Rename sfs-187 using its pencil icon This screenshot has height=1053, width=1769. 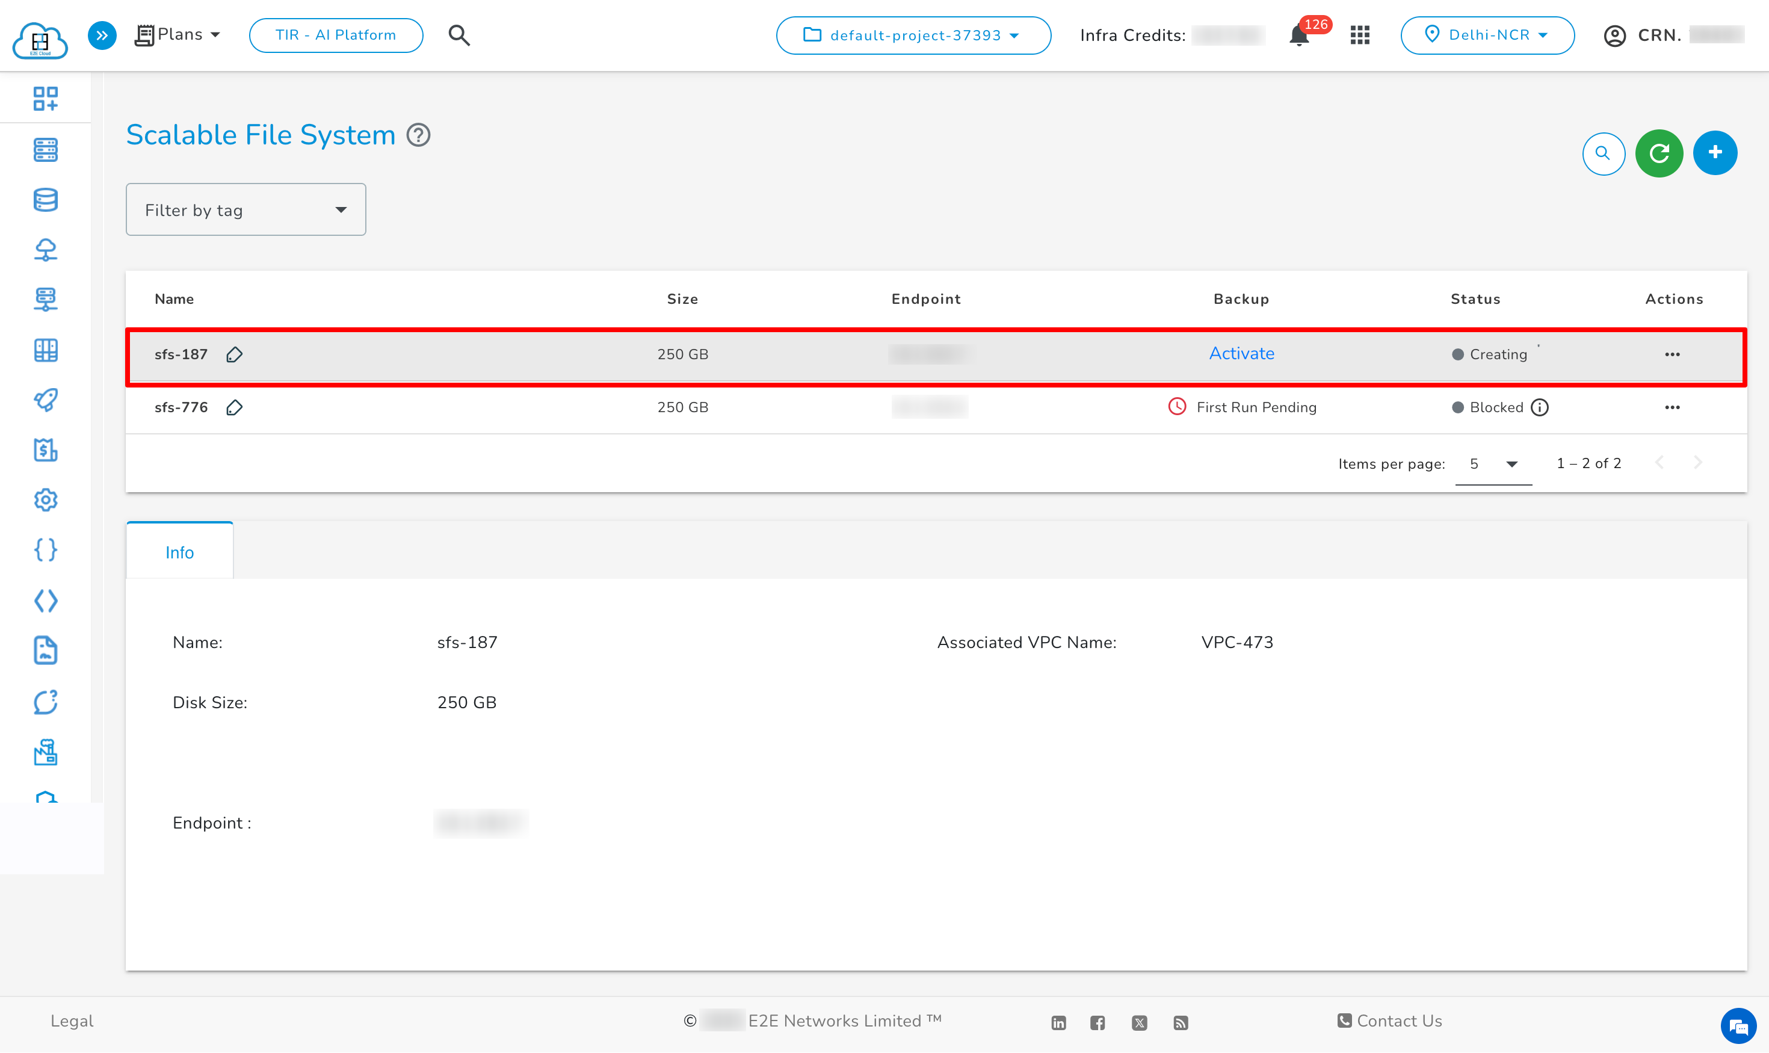point(234,355)
